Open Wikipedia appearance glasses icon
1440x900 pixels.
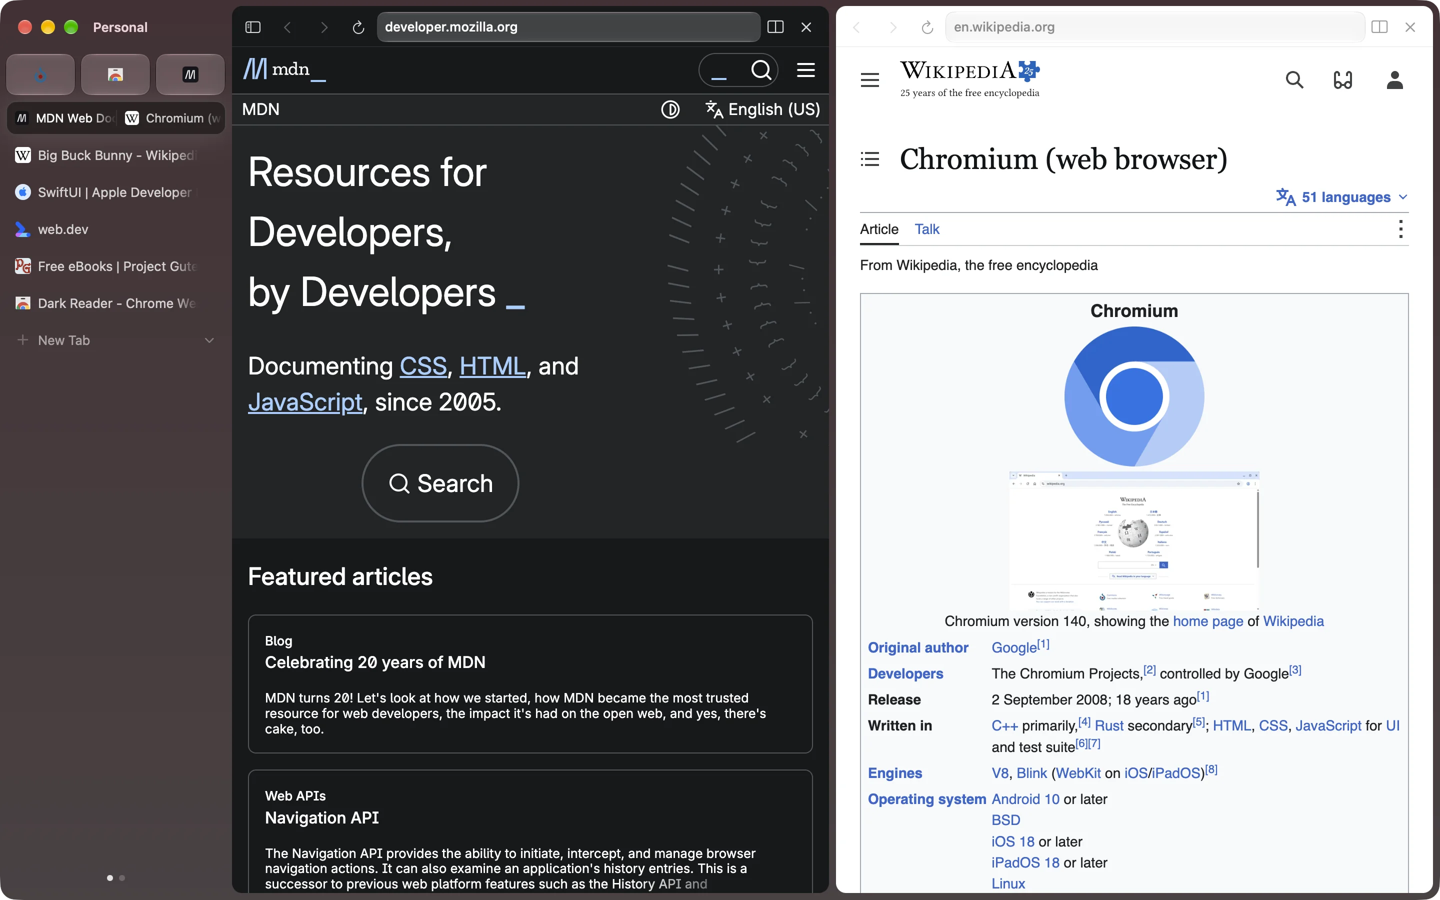(x=1343, y=80)
